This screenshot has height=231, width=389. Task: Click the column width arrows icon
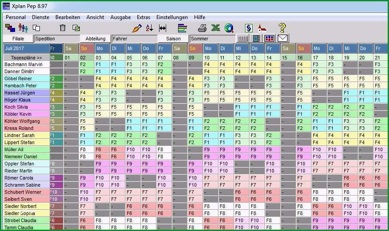(163, 28)
